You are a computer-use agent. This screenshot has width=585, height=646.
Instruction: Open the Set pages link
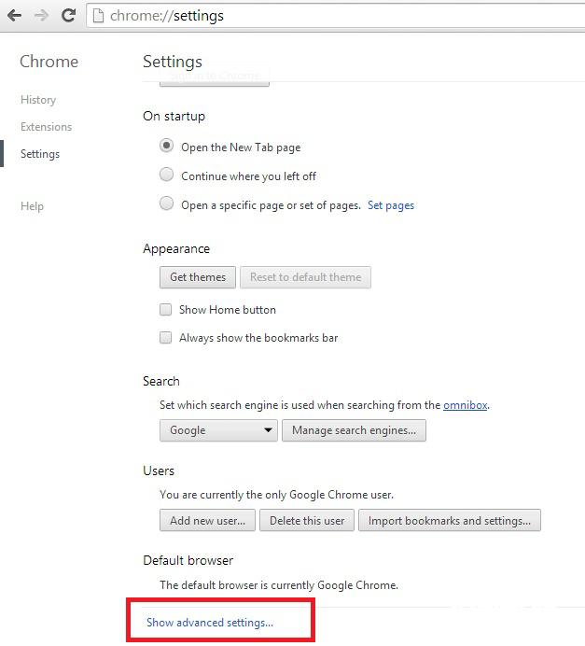391,205
